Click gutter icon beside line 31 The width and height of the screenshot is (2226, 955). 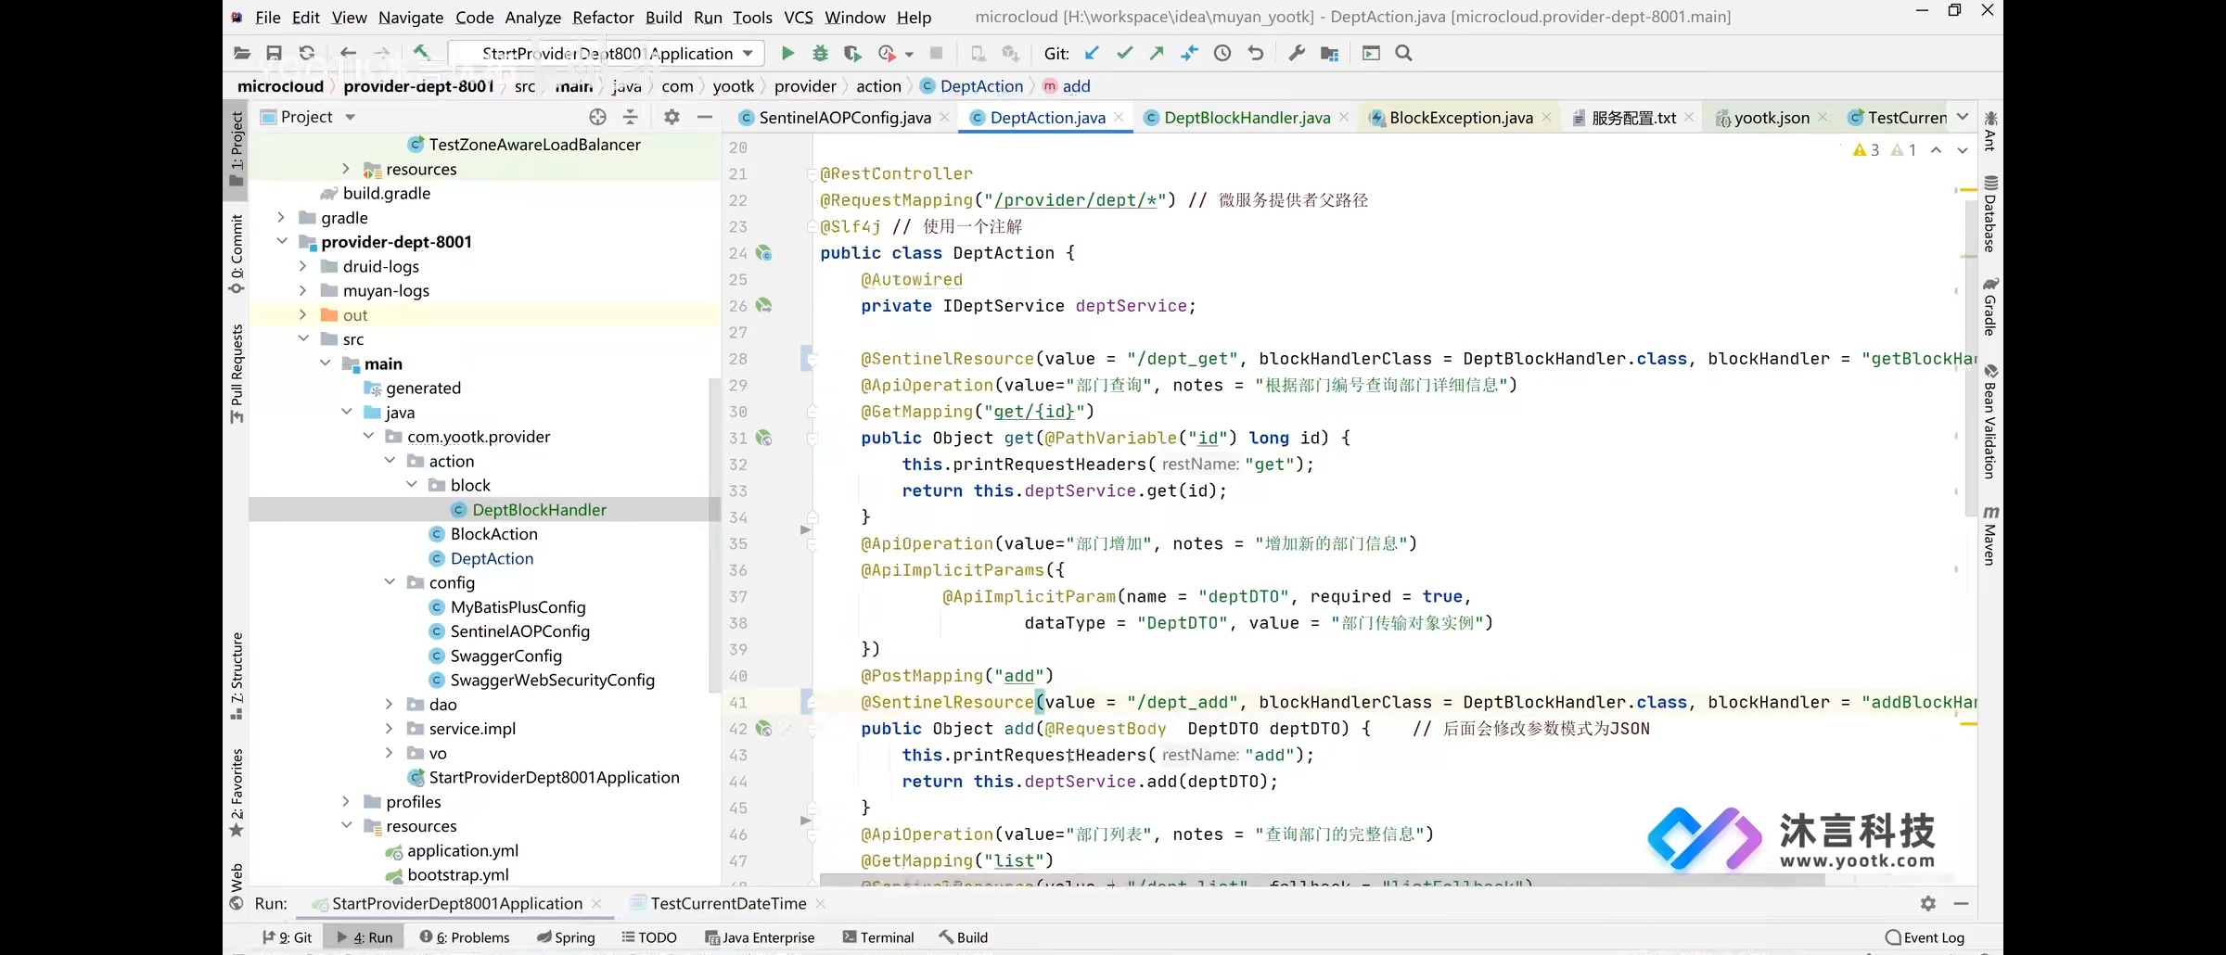pos(764,438)
